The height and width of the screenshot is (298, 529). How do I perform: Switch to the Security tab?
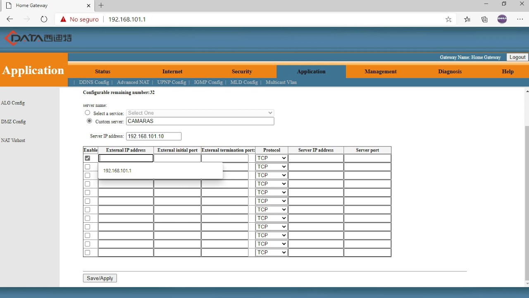(x=242, y=72)
